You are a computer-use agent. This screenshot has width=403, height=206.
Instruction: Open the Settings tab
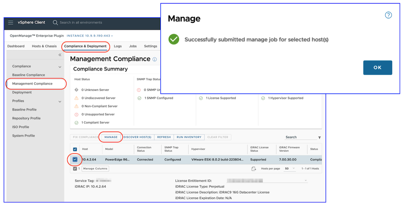(151, 46)
